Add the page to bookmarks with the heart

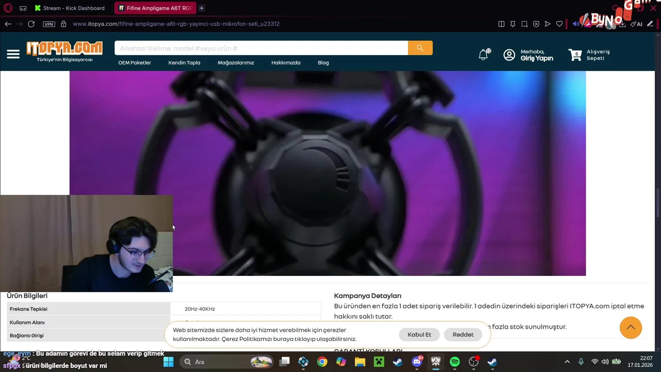click(559, 24)
